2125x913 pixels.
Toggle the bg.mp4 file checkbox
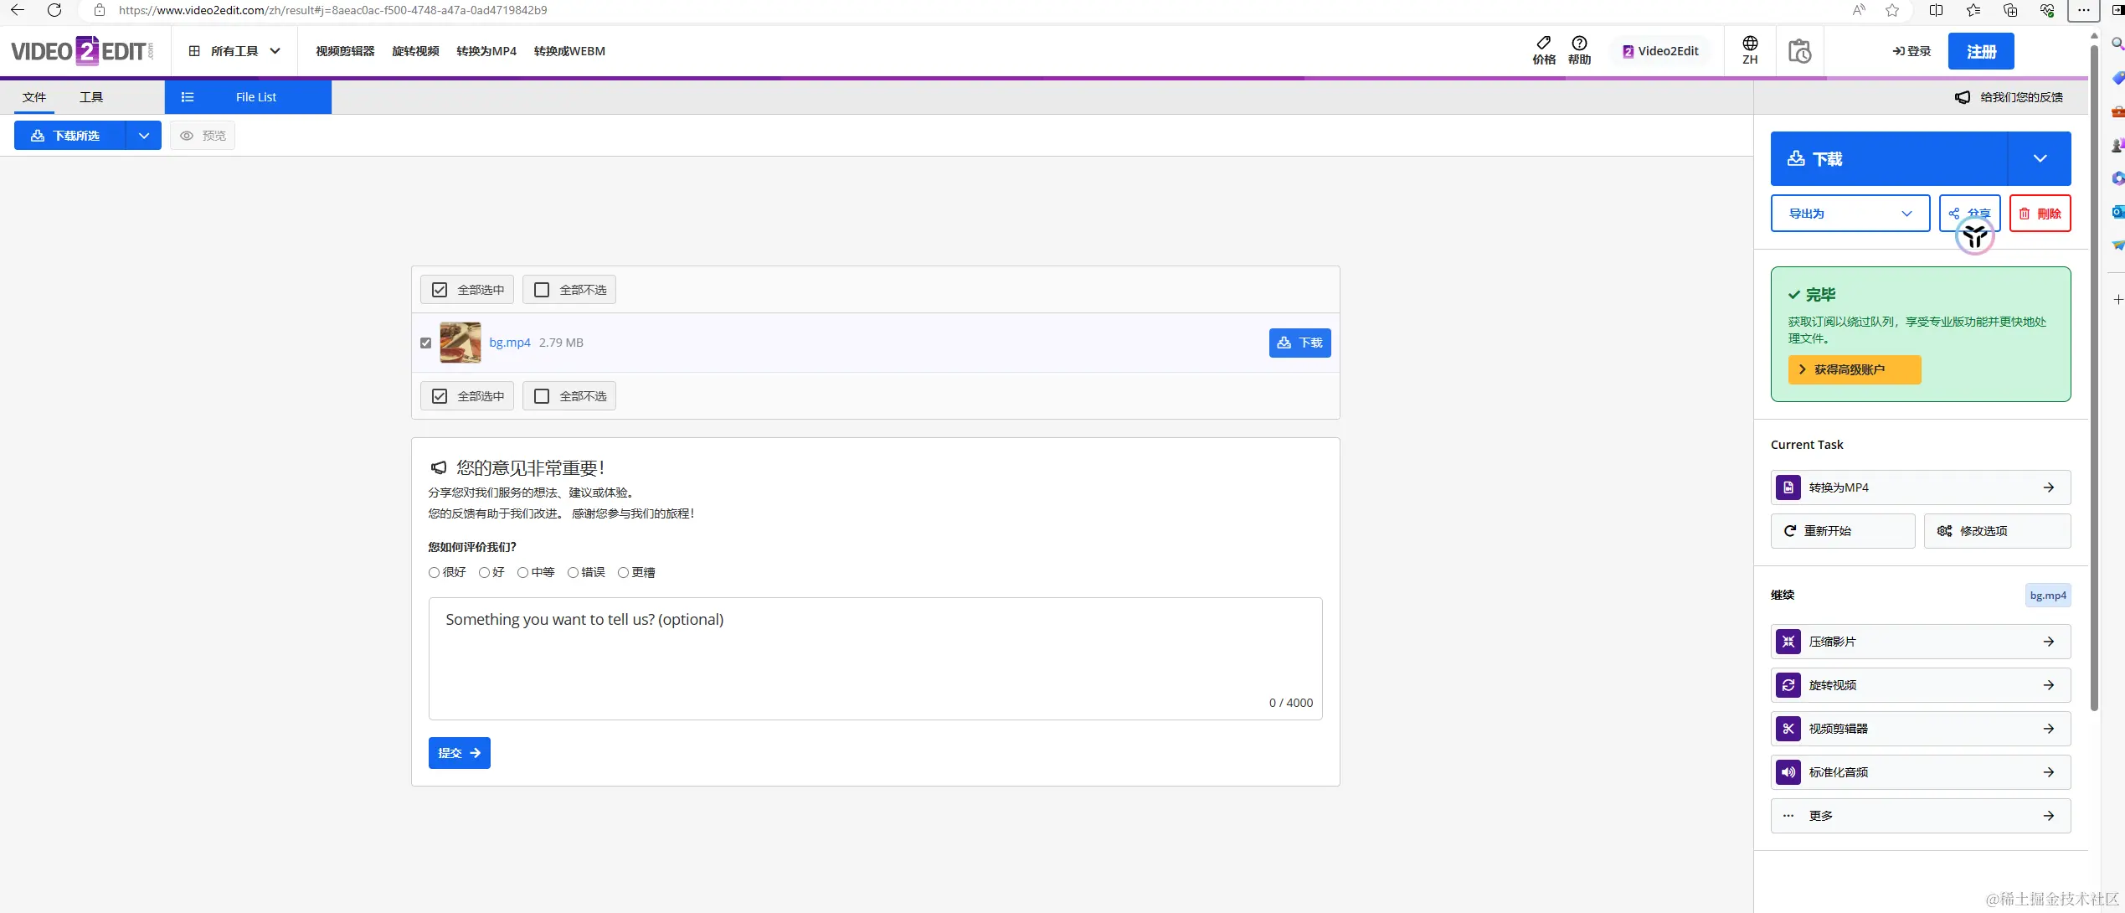click(425, 343)
